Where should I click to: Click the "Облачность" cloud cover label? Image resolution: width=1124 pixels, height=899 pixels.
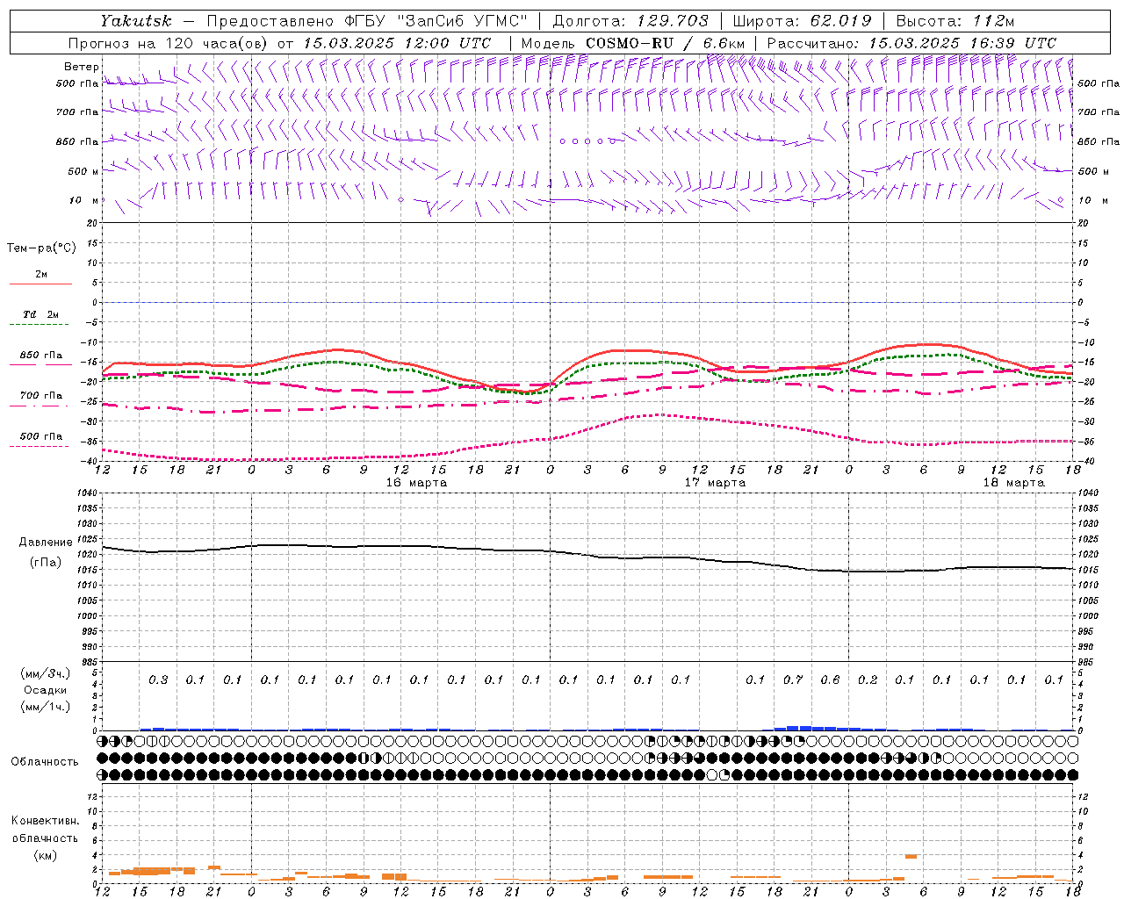coord(45,762)
